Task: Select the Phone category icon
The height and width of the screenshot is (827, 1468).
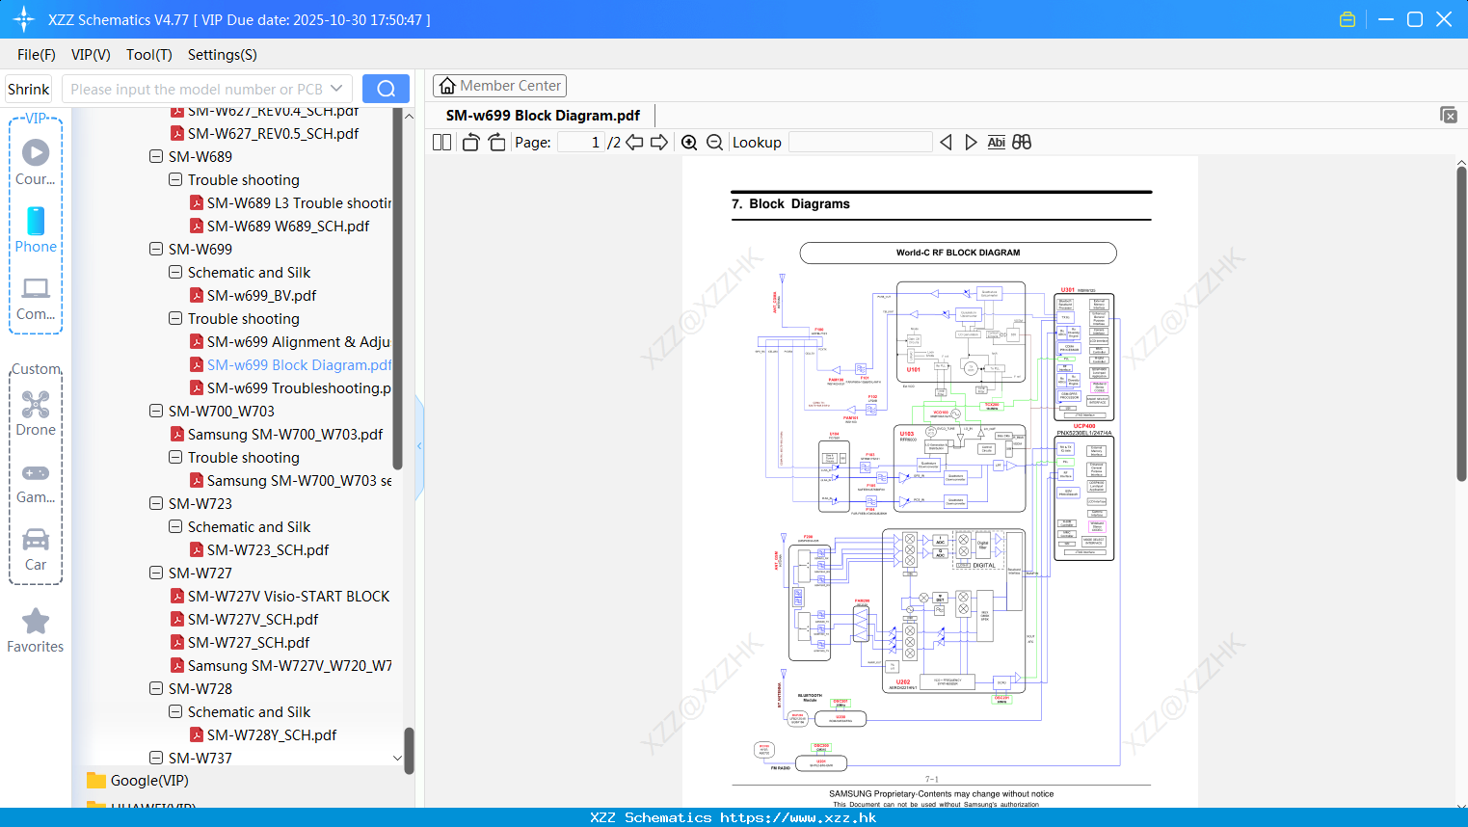Action: click(36, 229)
